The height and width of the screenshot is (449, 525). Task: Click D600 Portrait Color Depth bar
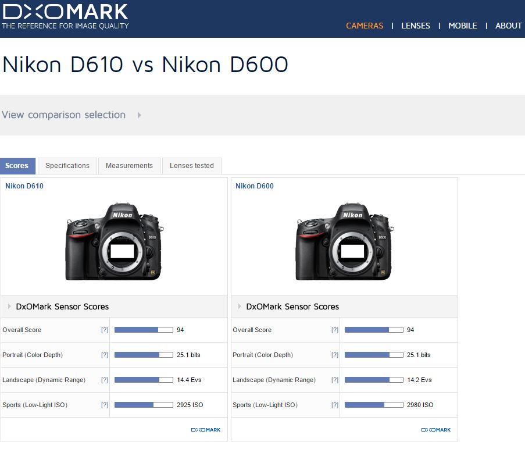pos(374,355)
